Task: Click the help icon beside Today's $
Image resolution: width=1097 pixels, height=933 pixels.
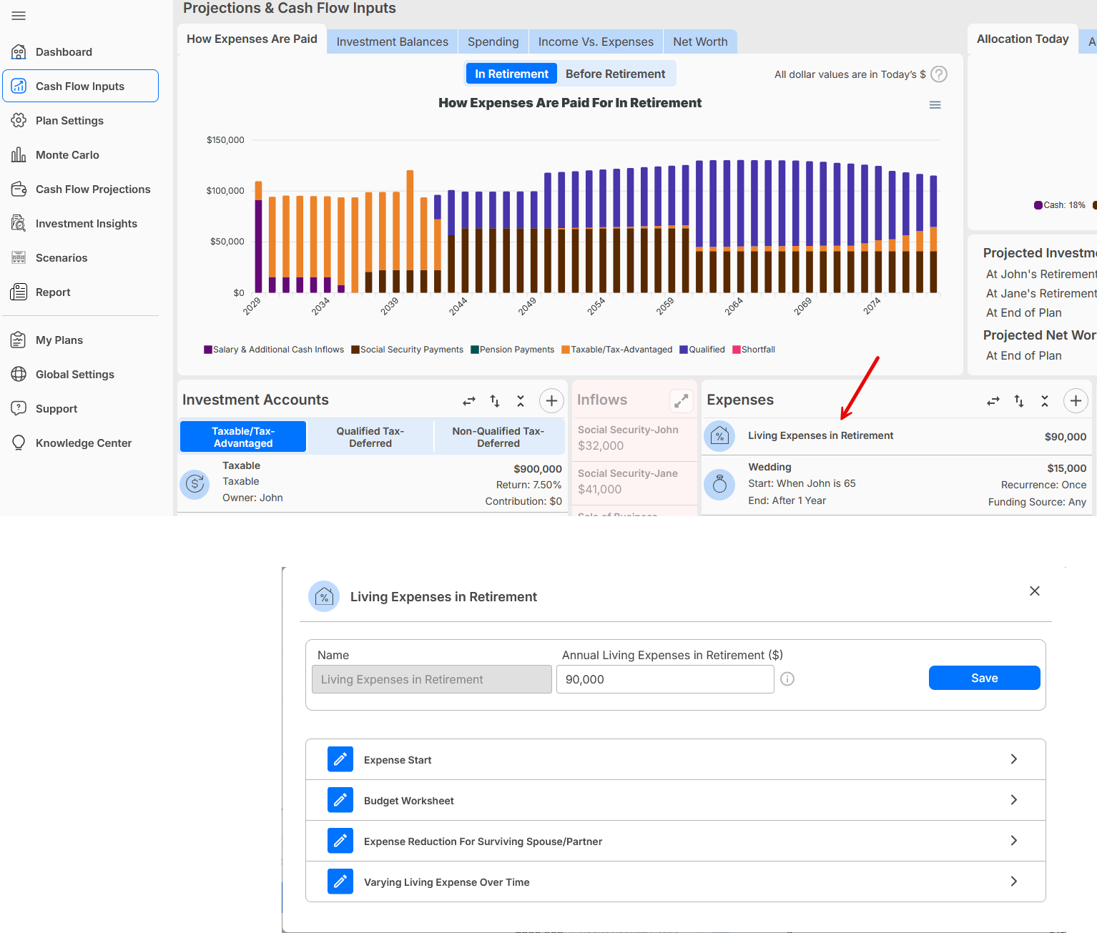Action: point(939,74)
